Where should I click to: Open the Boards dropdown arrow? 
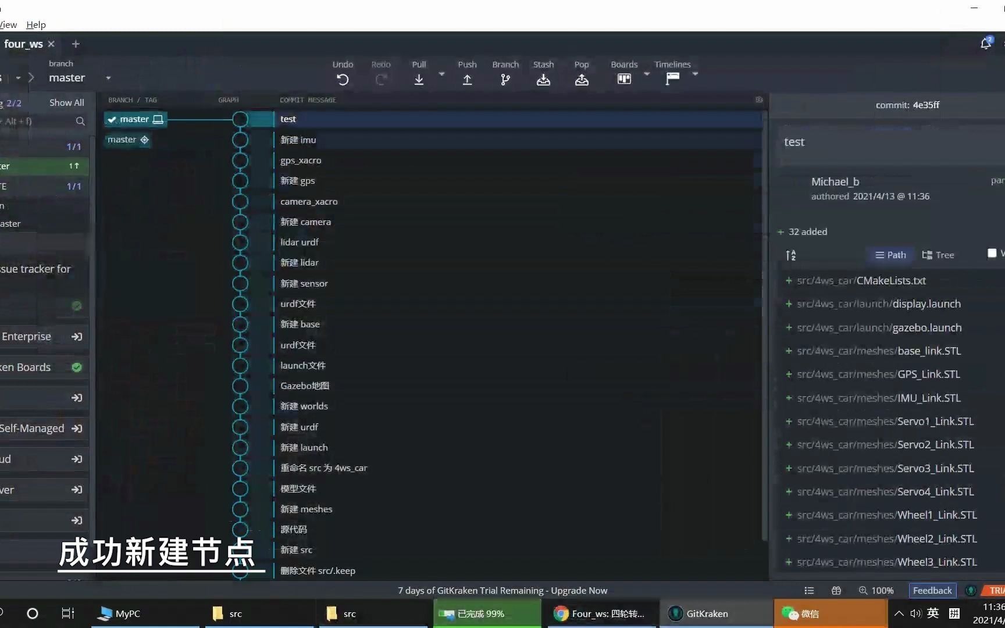[647, 74]
